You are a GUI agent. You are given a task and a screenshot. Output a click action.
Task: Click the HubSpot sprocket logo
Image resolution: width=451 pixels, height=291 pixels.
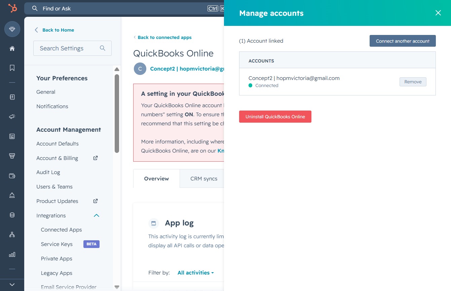12,8
